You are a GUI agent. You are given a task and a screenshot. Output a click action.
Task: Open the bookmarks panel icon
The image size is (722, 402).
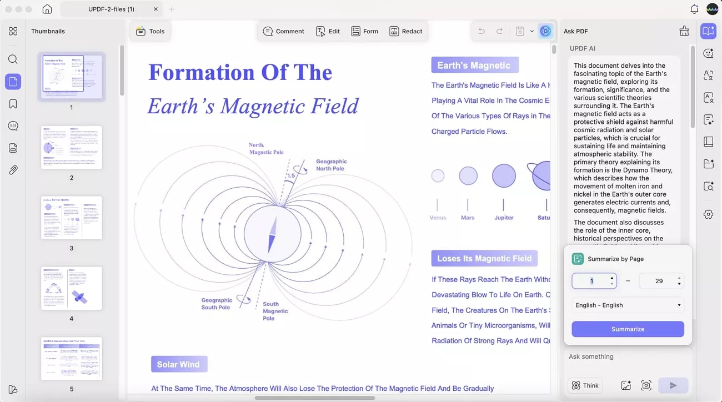[x=13, y=104]
